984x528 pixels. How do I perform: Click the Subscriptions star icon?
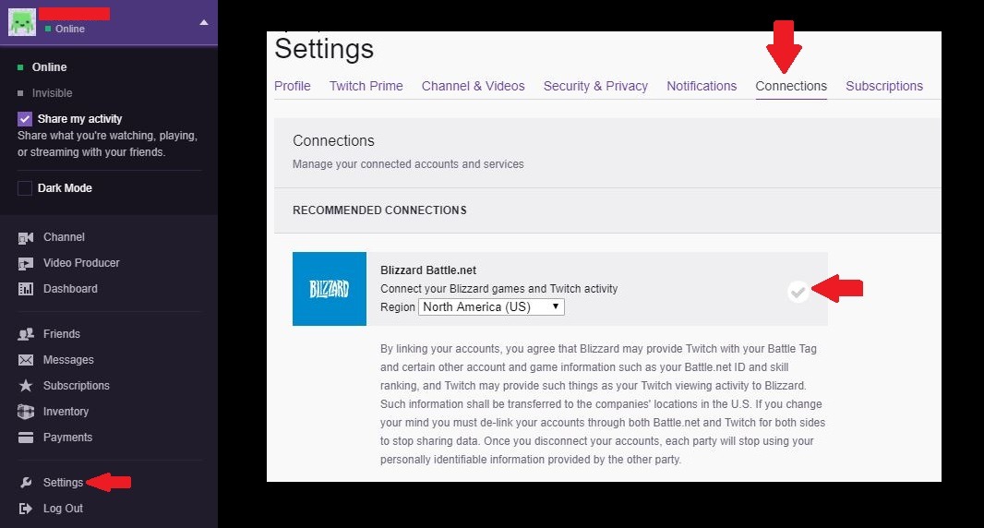click(26, 386)
